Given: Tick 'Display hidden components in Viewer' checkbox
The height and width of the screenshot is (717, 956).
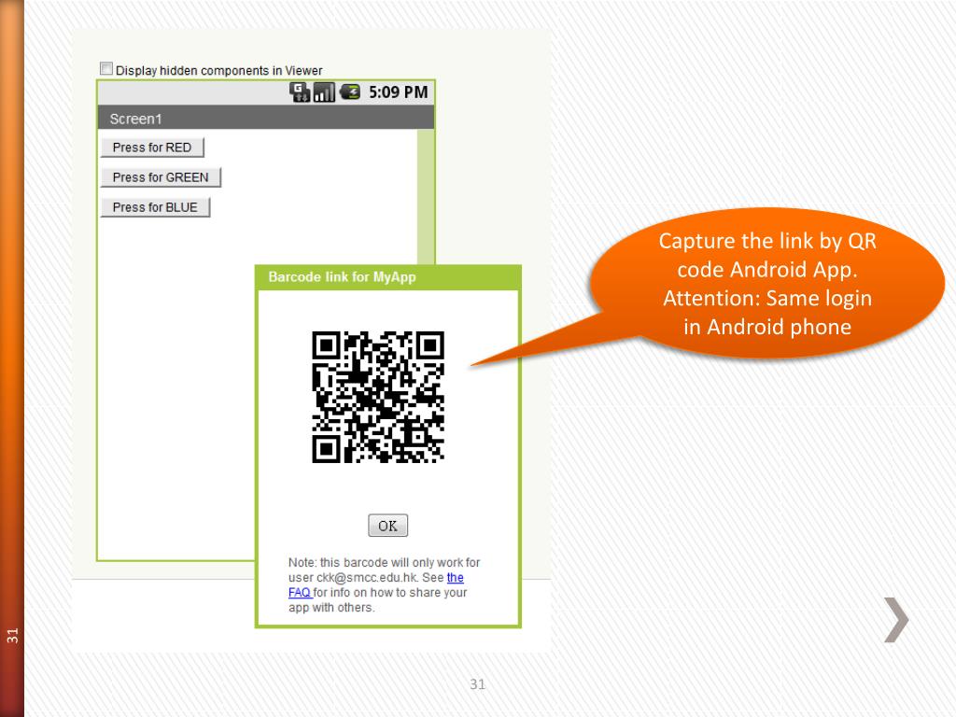Looking at the screenshot, I should (x=106, y=69).
